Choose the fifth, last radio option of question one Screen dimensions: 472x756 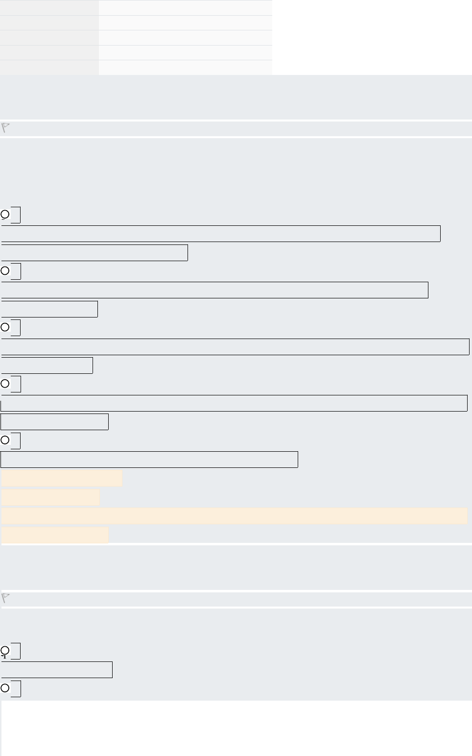click(x=5, y=440)
